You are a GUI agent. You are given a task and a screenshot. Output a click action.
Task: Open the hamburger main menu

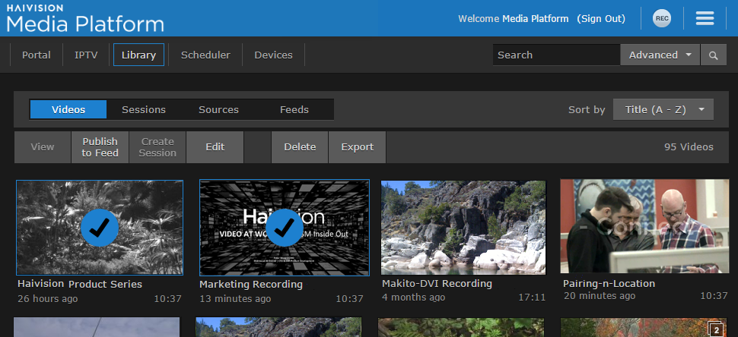[705, 18]
